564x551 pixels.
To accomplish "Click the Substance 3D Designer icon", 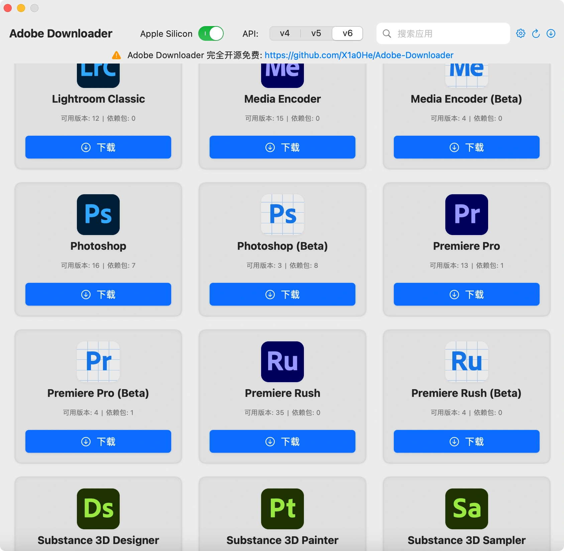I will (x=98, y=509).
